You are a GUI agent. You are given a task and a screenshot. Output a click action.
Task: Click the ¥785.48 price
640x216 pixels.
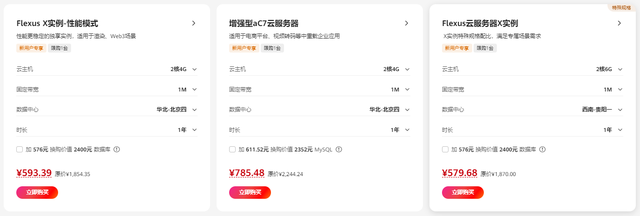coord(247,173)
